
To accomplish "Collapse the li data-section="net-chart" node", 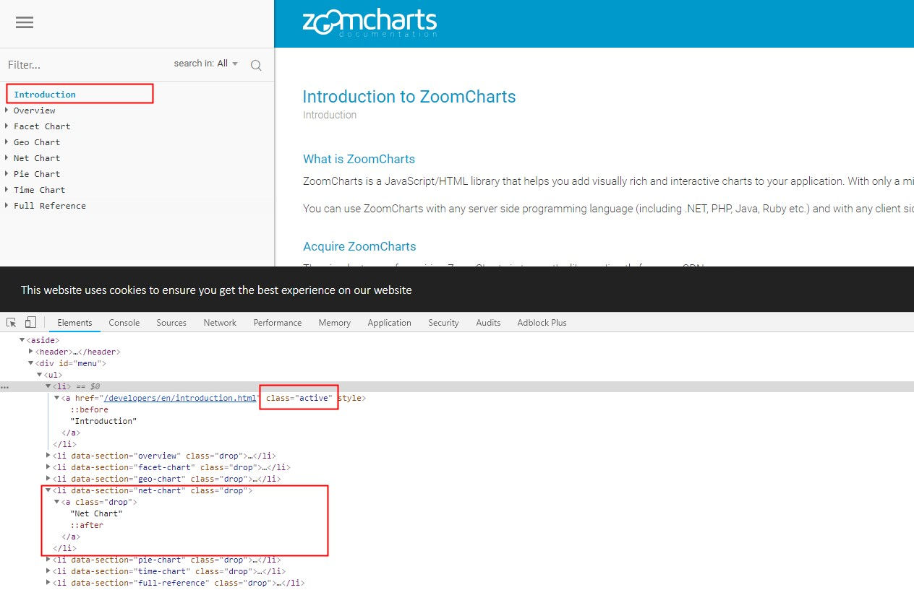I will [x=48, y=490].
